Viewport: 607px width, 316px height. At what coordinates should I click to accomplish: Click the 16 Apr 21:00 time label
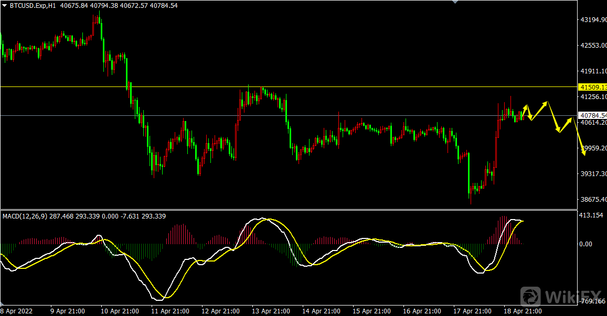422,311
